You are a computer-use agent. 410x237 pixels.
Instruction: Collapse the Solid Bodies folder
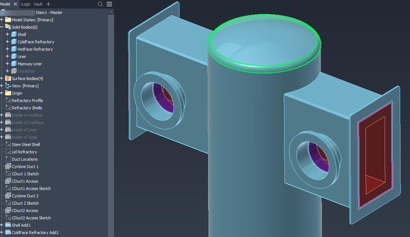point(2,27)
